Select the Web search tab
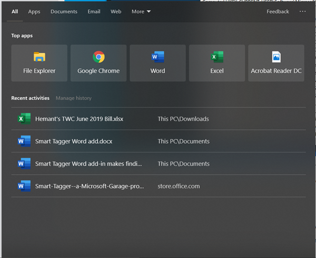Screen dimensions: 316x258 (116, 12)
